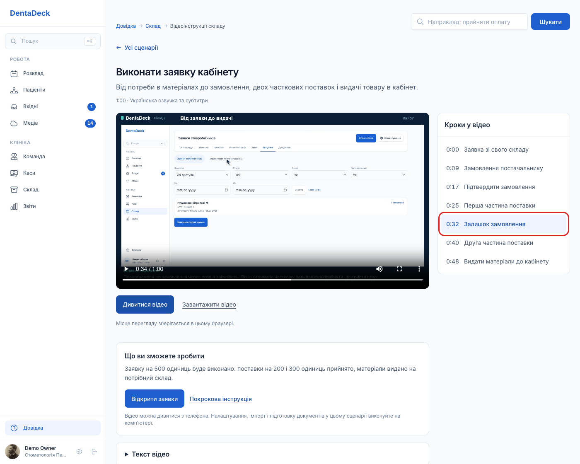Click the Відкрити заявки button
580x464 pixels.
click(x=155, y=399)
